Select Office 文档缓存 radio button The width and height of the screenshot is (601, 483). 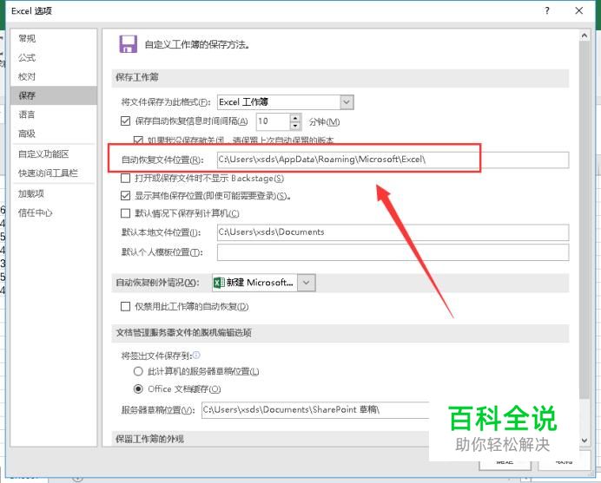coord(138,388)
